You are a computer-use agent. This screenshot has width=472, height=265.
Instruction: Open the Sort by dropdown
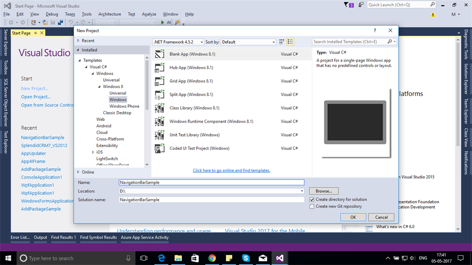coord(248,42)
